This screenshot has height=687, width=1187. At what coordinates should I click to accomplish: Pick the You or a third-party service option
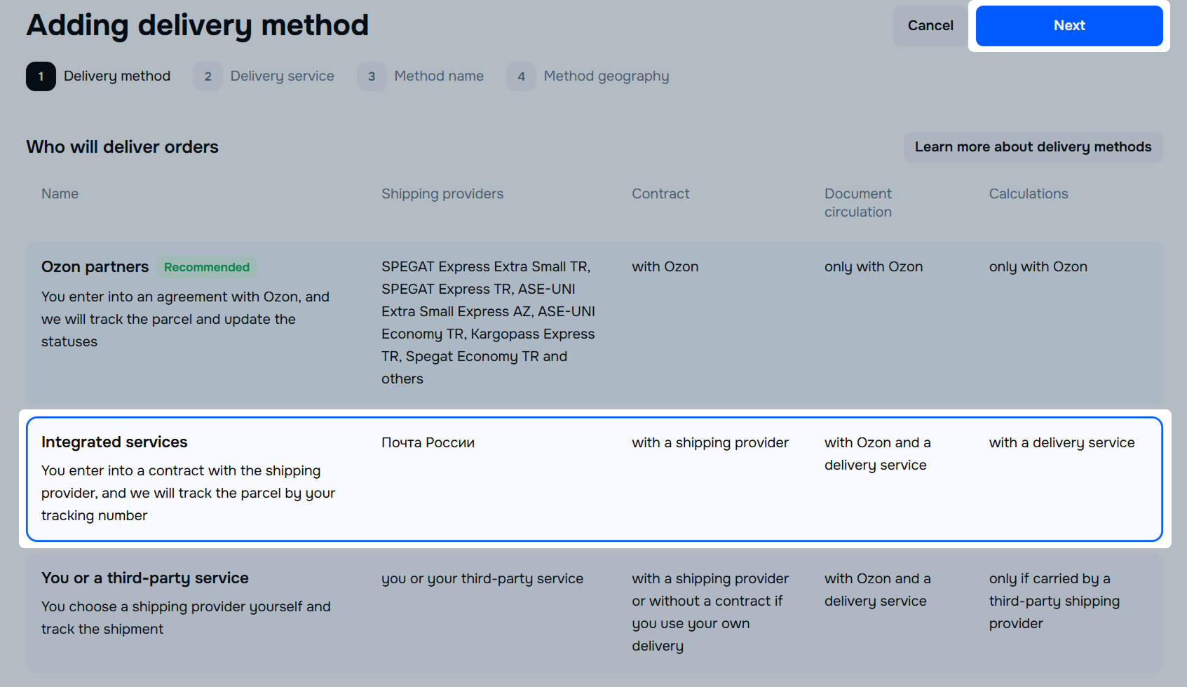coord(145,578)
